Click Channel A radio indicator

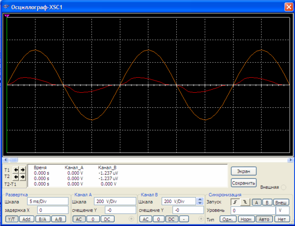(x=131, y=219)
